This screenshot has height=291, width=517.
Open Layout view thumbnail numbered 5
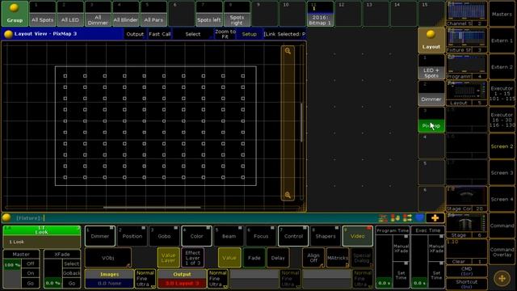tap(466, 93)
